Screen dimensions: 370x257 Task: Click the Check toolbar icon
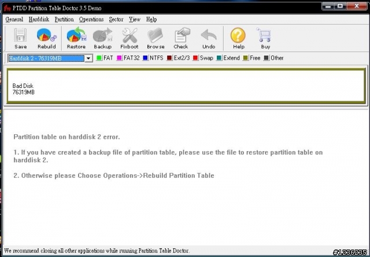tap(181, 35)
